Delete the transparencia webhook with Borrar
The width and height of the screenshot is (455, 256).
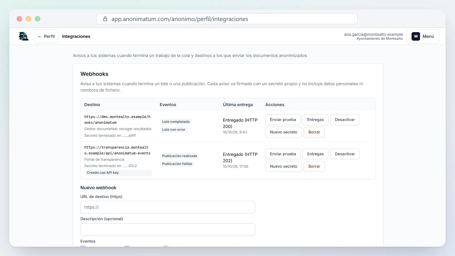tap(314, 166)
